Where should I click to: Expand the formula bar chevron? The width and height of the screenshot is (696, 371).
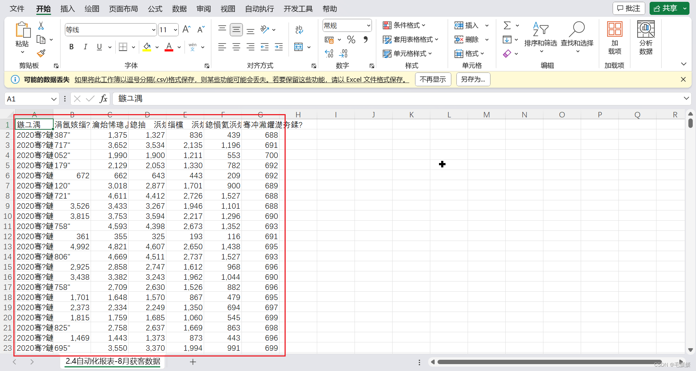click(x=686, y=98)
